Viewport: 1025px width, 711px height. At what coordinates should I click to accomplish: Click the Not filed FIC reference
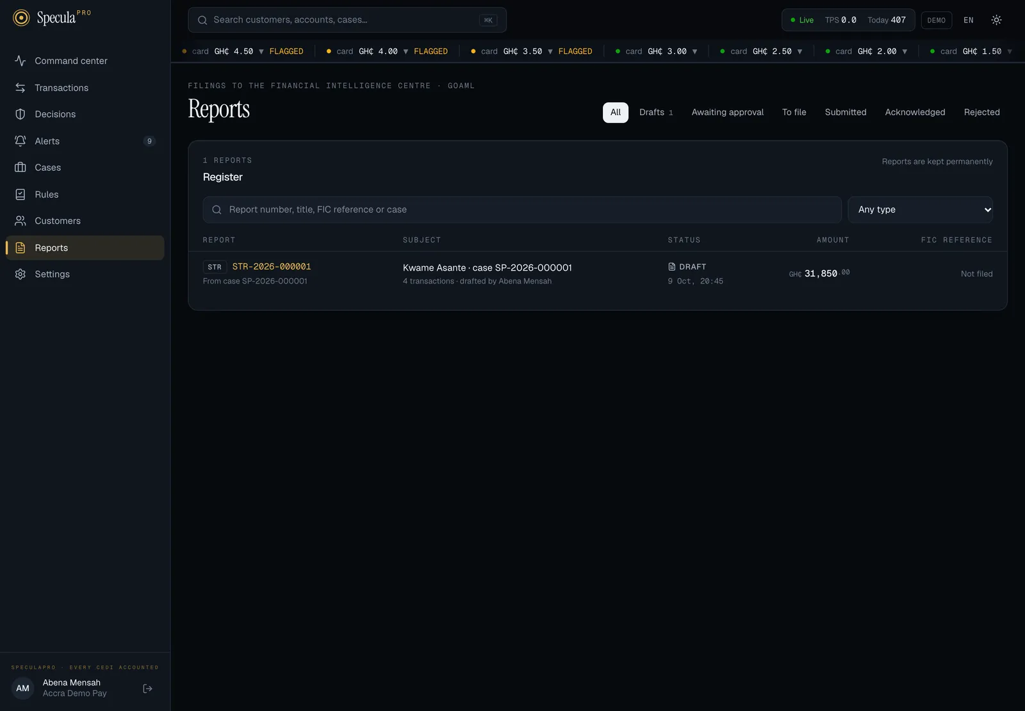(976, 274)
